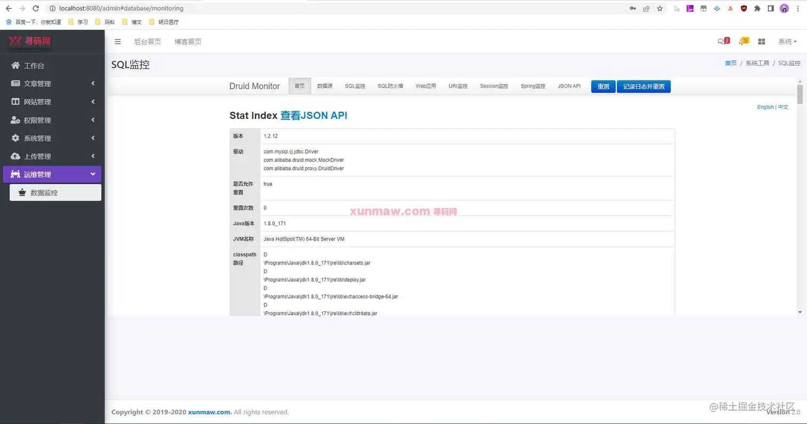Screen dimensions: 807x424
Task: Open the Chrome three-dot menu
Action: tap(797, 9)
